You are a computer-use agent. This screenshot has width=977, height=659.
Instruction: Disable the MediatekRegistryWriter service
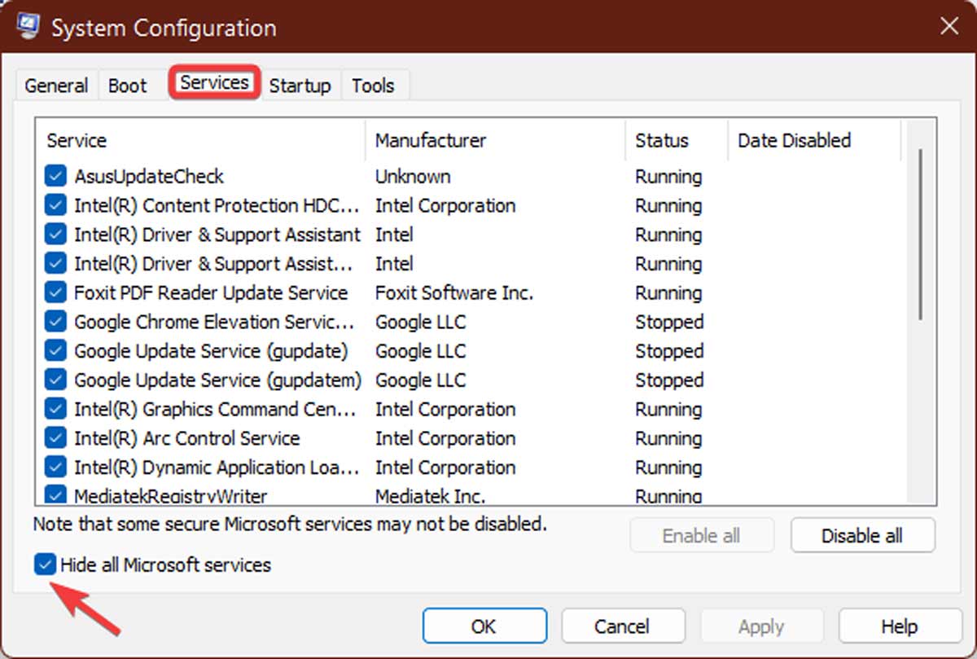click(x=55, y=496)
